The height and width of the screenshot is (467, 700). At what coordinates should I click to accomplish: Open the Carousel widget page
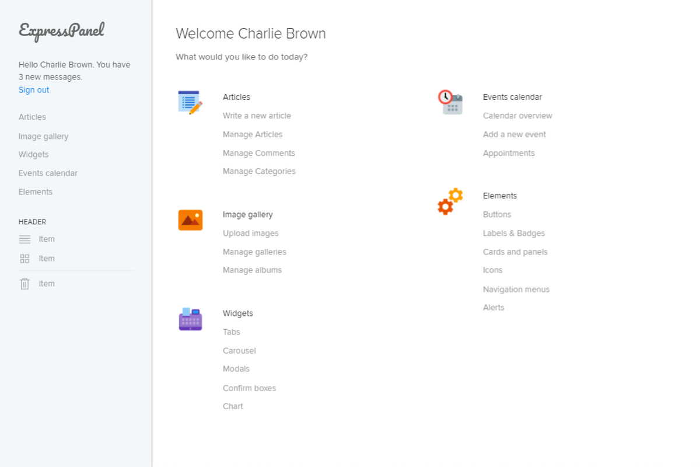coord(239,351)
